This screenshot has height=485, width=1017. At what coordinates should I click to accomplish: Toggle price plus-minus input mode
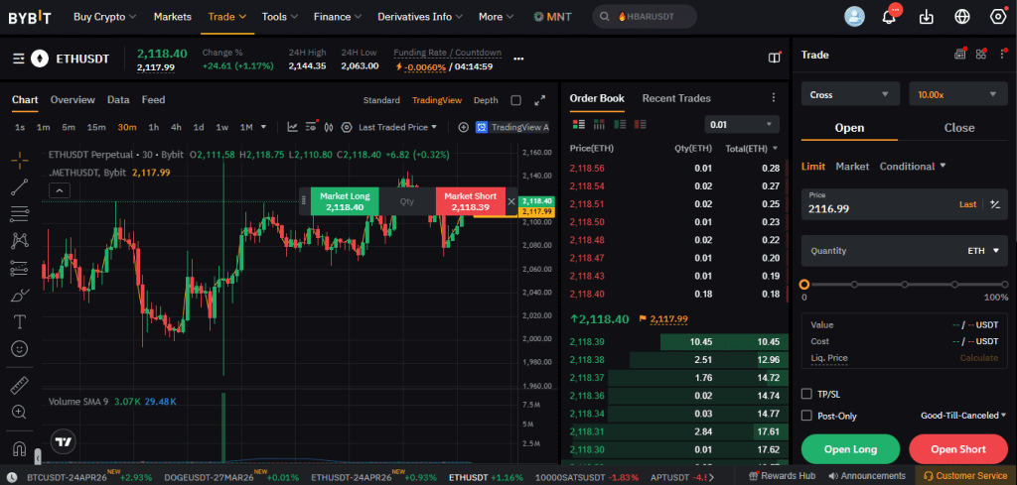[995, 204]
